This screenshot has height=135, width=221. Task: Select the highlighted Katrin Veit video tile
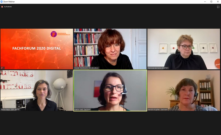coord(110,90)
